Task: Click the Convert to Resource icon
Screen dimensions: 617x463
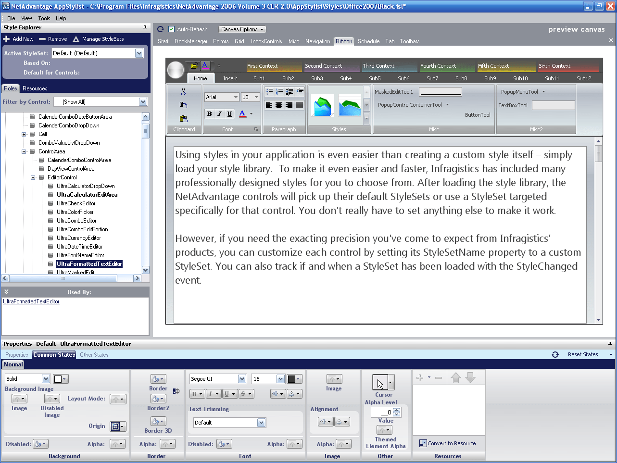Action: tap(423, 443)
